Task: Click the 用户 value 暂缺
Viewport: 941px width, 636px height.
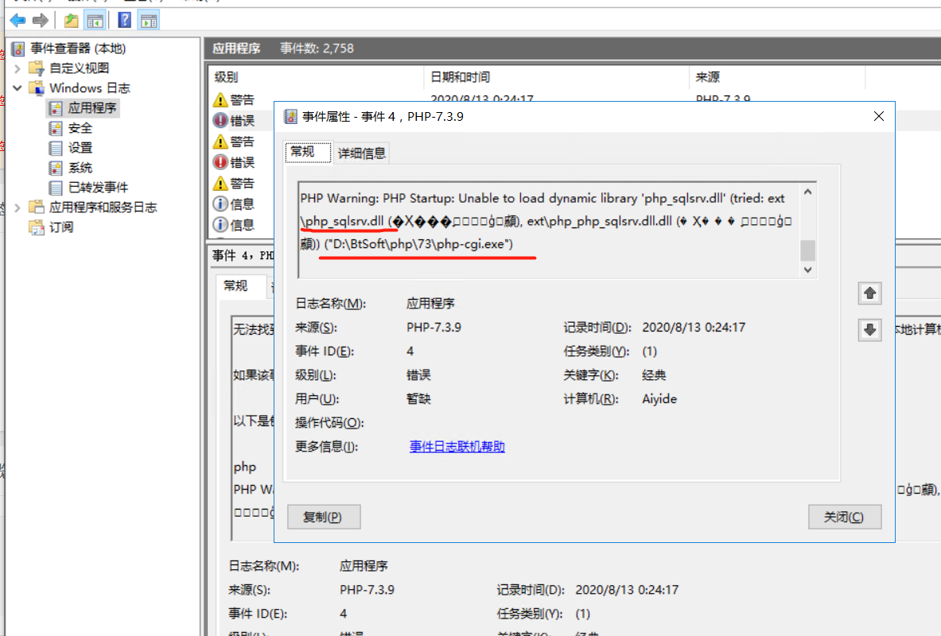Action: click(x=418, y=399)
